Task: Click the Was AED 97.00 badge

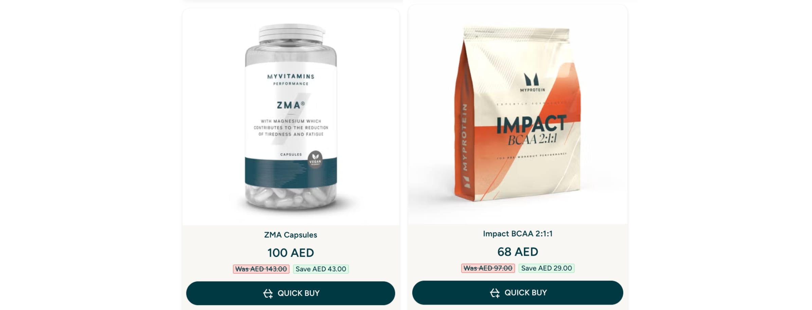Action: 488,268
